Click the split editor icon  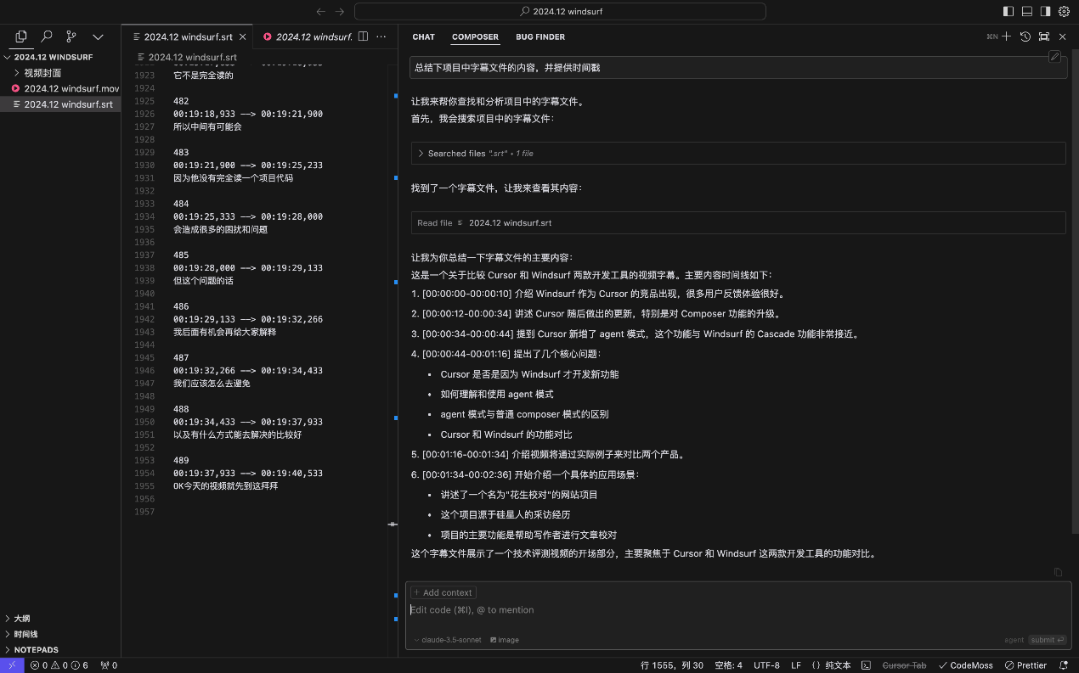pyautogui.click(x=363, y=36)
